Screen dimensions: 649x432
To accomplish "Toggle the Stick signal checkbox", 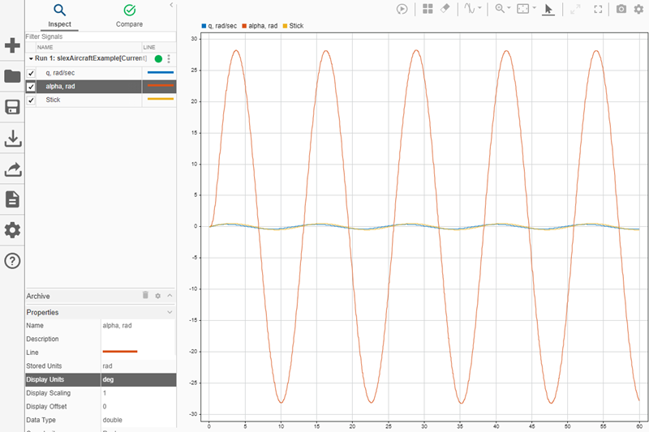I will (x=32, y=101).
